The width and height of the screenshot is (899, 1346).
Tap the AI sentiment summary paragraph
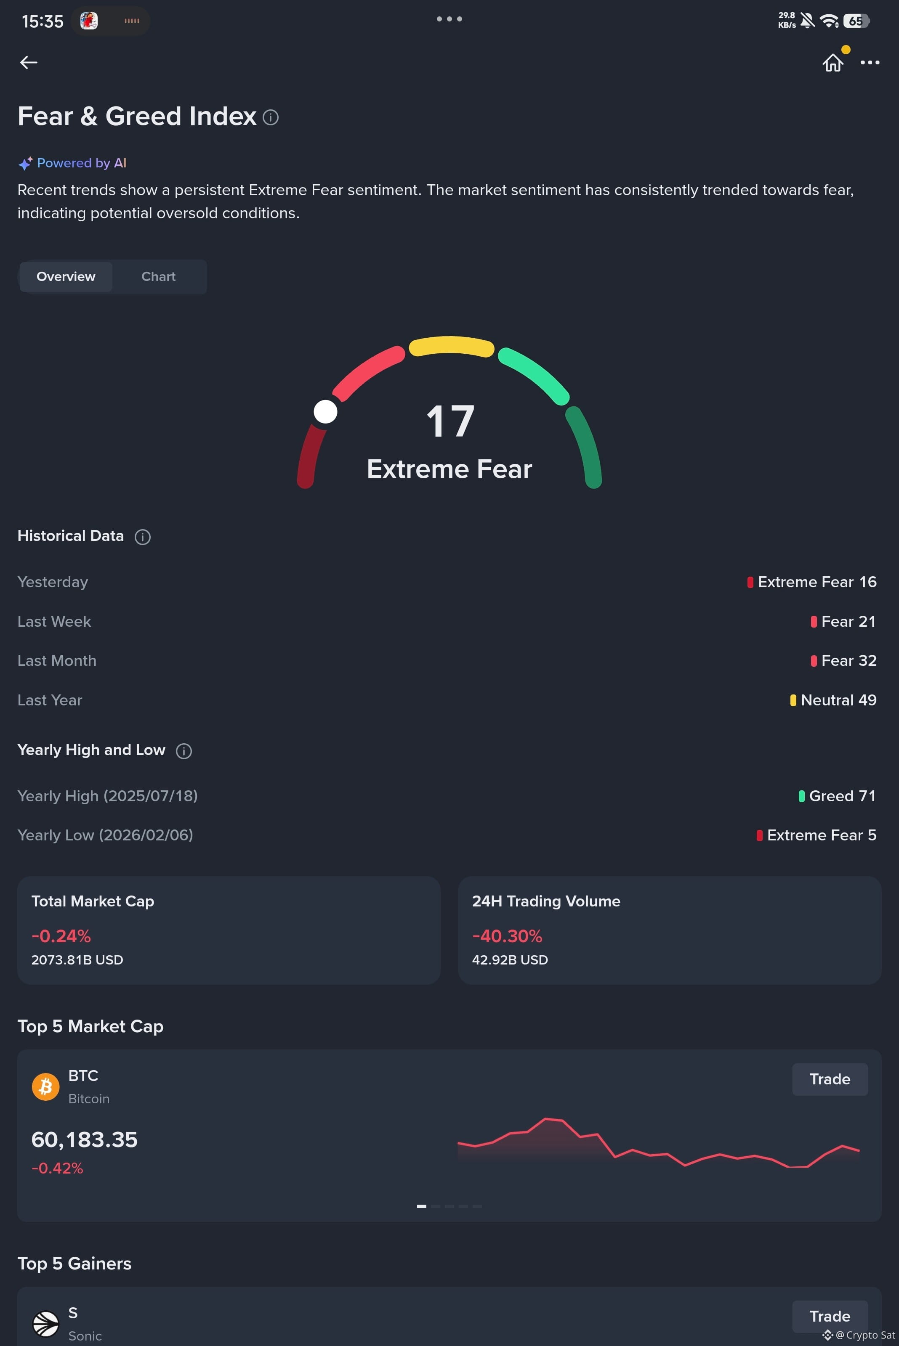coord(436,202)
